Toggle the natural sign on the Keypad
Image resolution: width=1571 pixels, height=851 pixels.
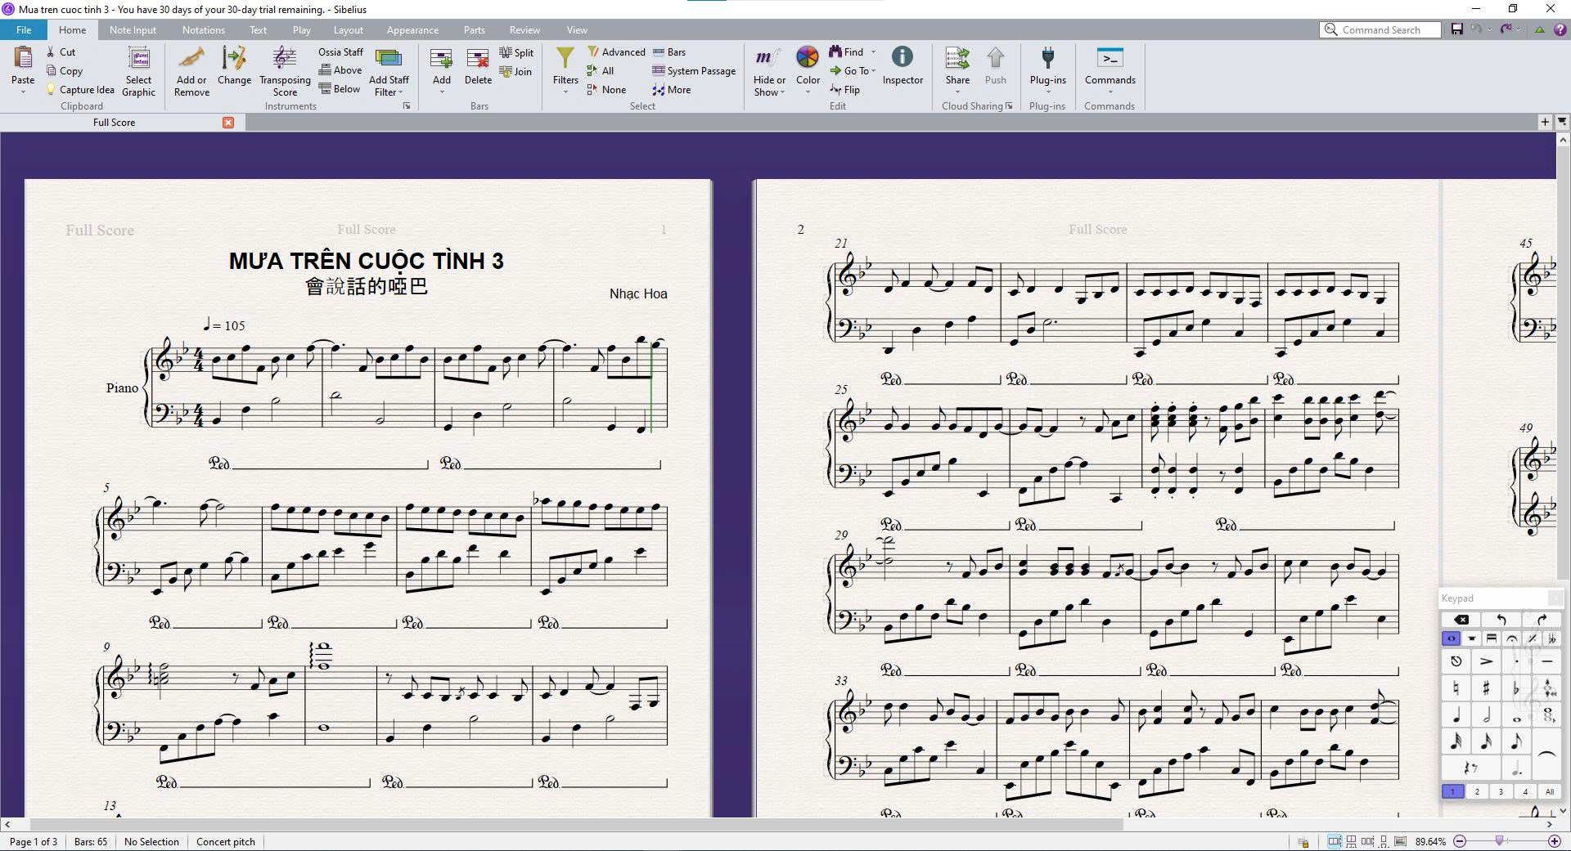(1457, 688)
